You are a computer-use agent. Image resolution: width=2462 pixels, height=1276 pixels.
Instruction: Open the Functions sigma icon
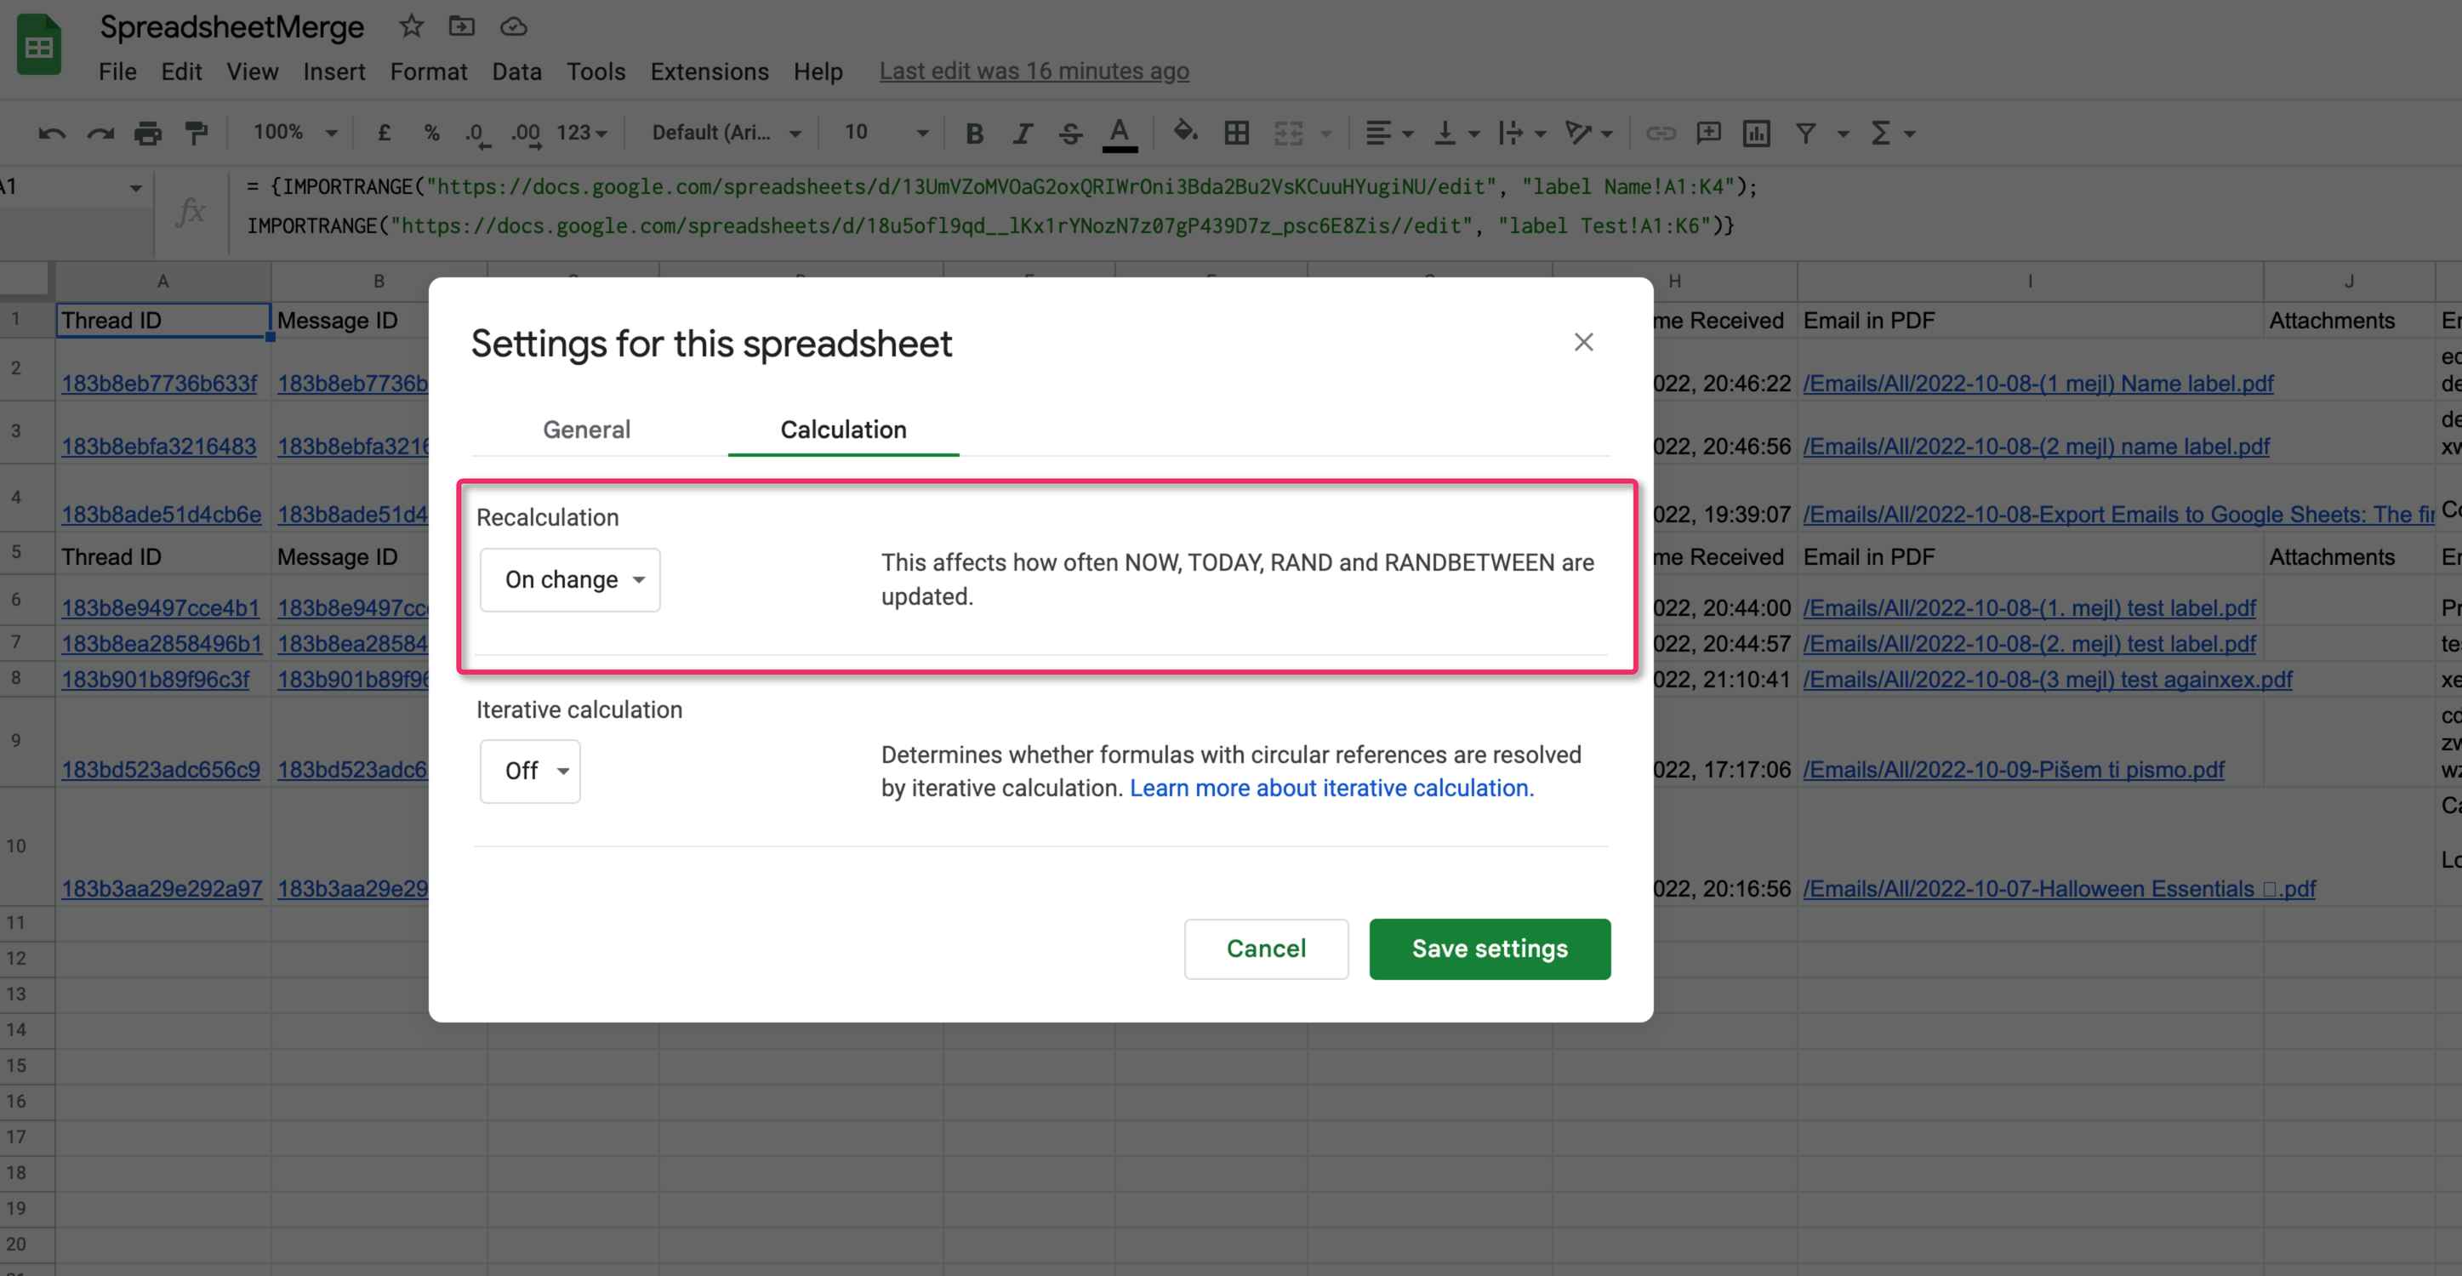pos(1880,133)
